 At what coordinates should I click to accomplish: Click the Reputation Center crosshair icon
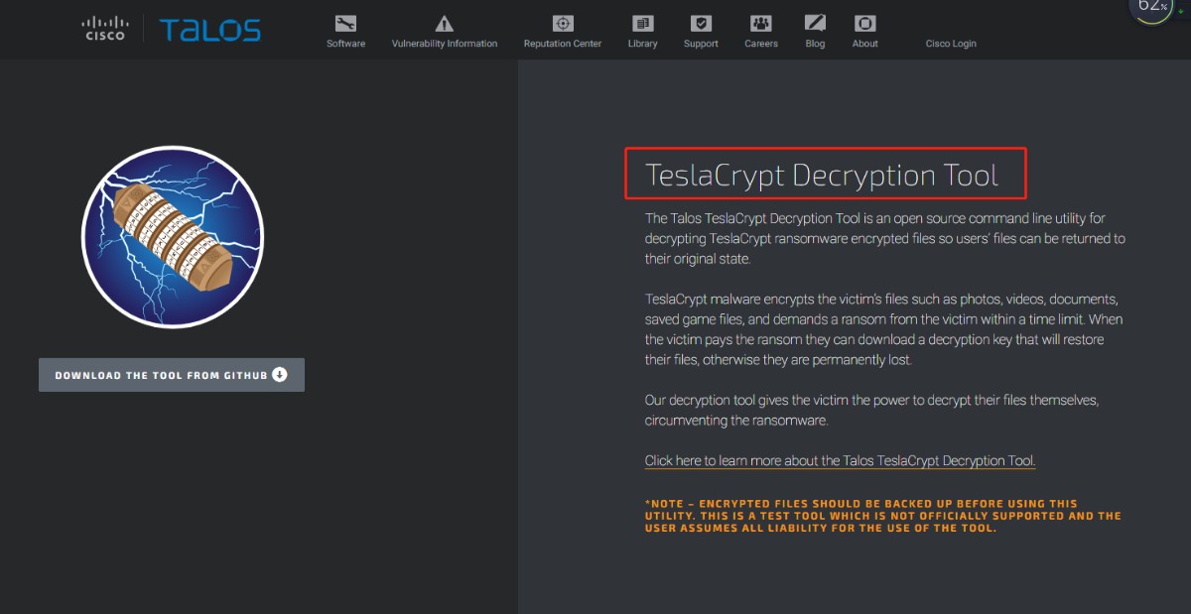point(563,23)
